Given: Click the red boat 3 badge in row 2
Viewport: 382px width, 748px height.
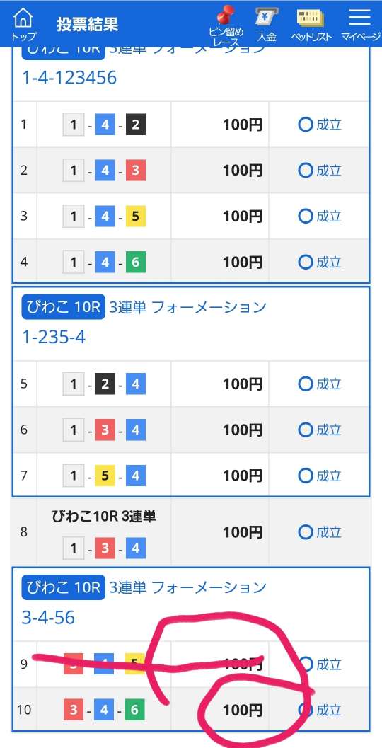Looking at the screenshot, I should tap(135, 171).
